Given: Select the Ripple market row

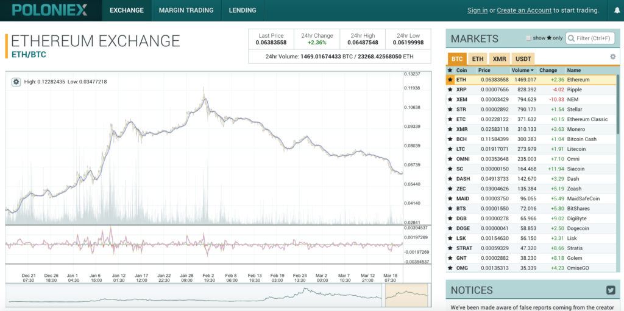Looking at the screenshot, I should click(x=531, y=89).
